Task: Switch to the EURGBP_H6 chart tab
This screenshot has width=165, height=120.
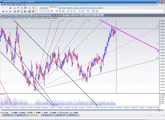Action: tap(60, 115)
